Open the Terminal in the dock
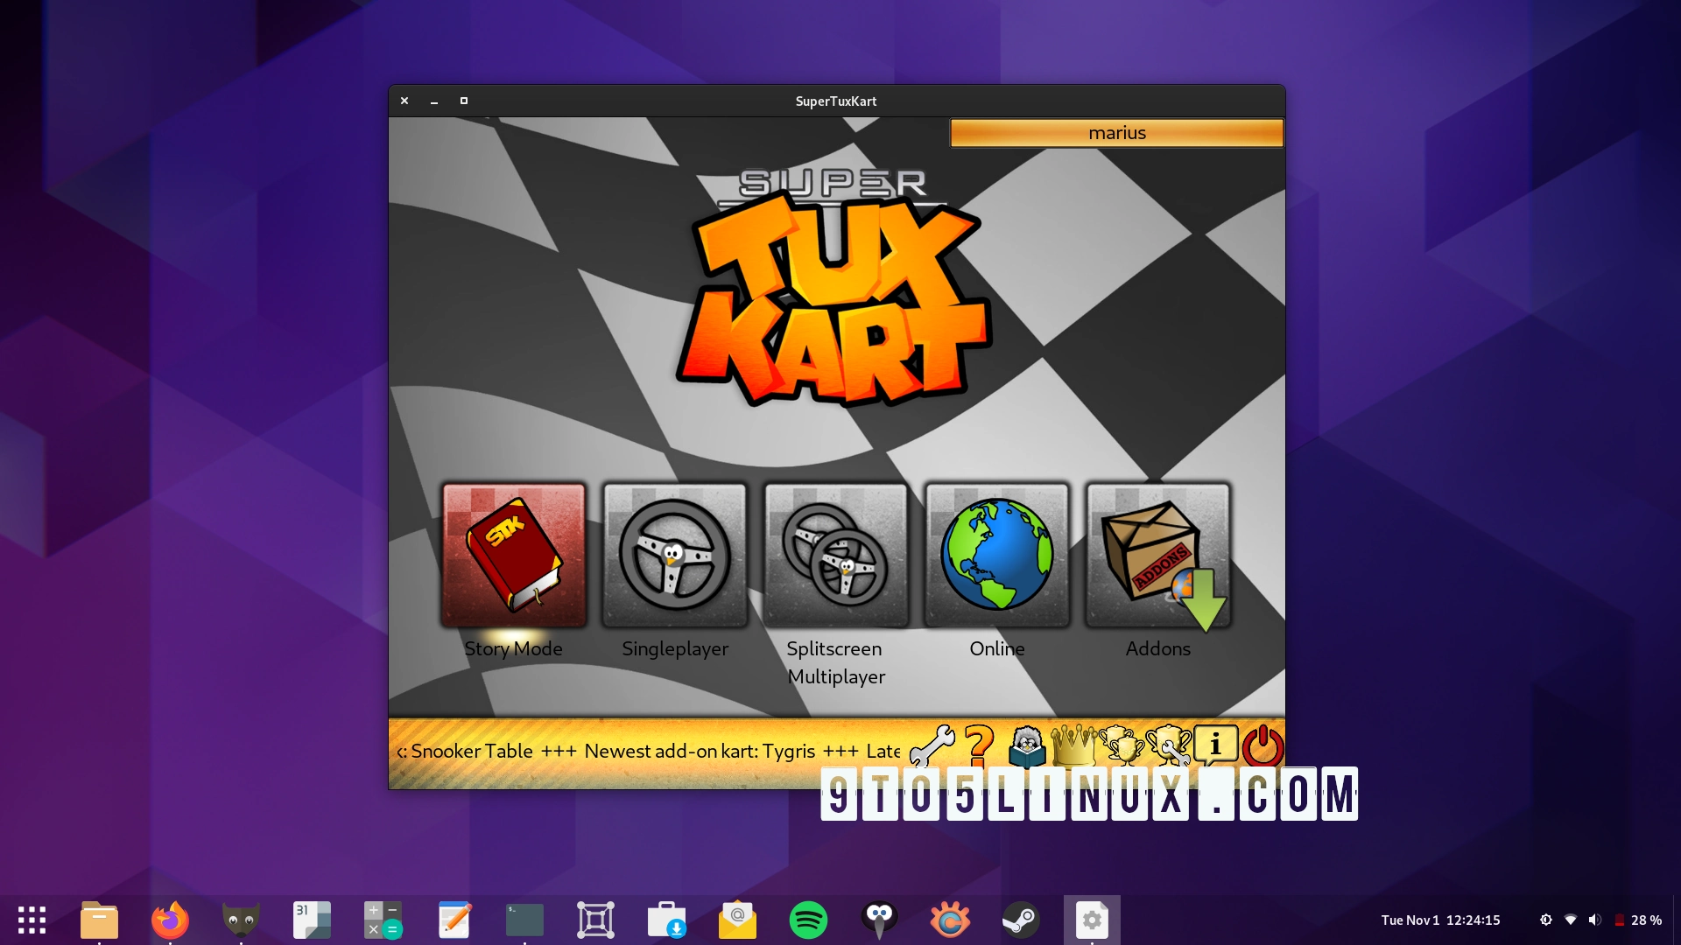 point(524,920)
